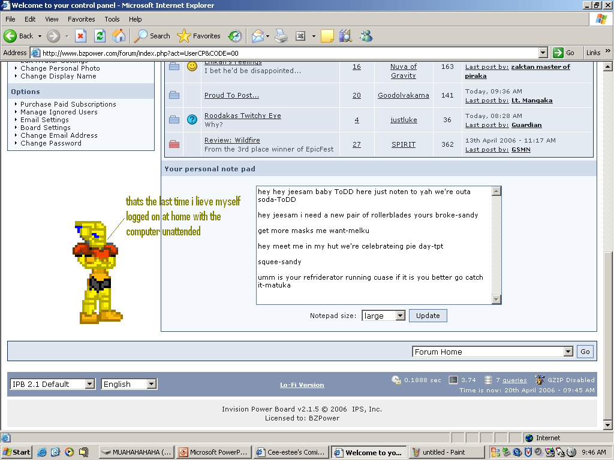614x460 pixels.
Task: Print the page with the printer icon
Action: (x=281, y=36)
